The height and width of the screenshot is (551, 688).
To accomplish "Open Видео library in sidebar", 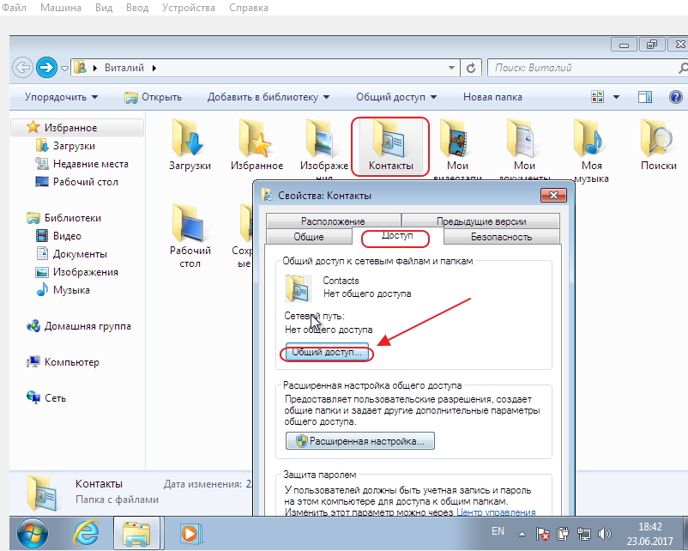I will pos(58,236).
